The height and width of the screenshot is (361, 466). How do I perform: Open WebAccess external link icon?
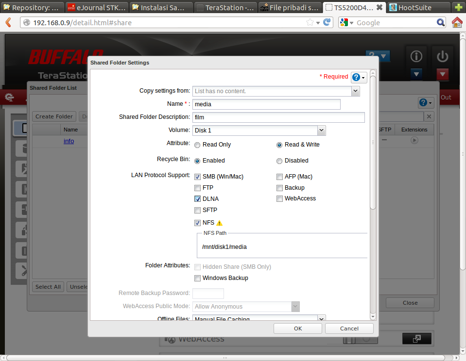pos(416,339)
